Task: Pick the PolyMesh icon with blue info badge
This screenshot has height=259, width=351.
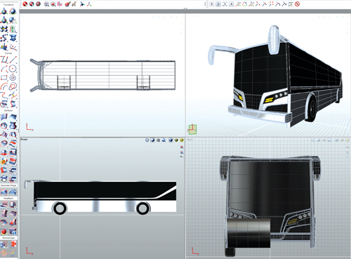Action: 13,232
